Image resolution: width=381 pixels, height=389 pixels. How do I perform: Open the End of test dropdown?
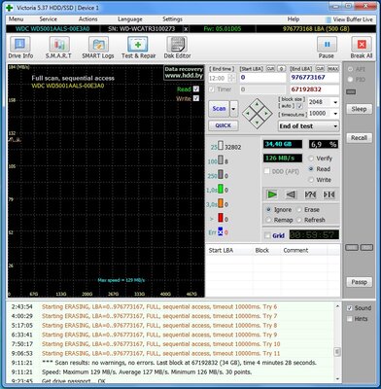(x=308, y=126)
